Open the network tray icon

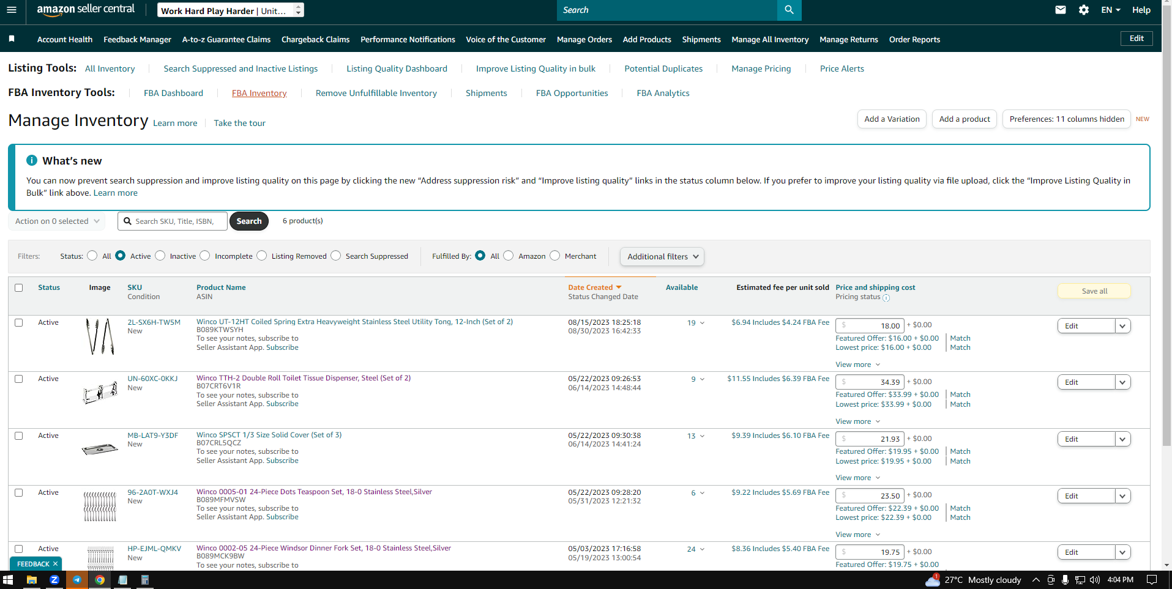point(1080,580)
